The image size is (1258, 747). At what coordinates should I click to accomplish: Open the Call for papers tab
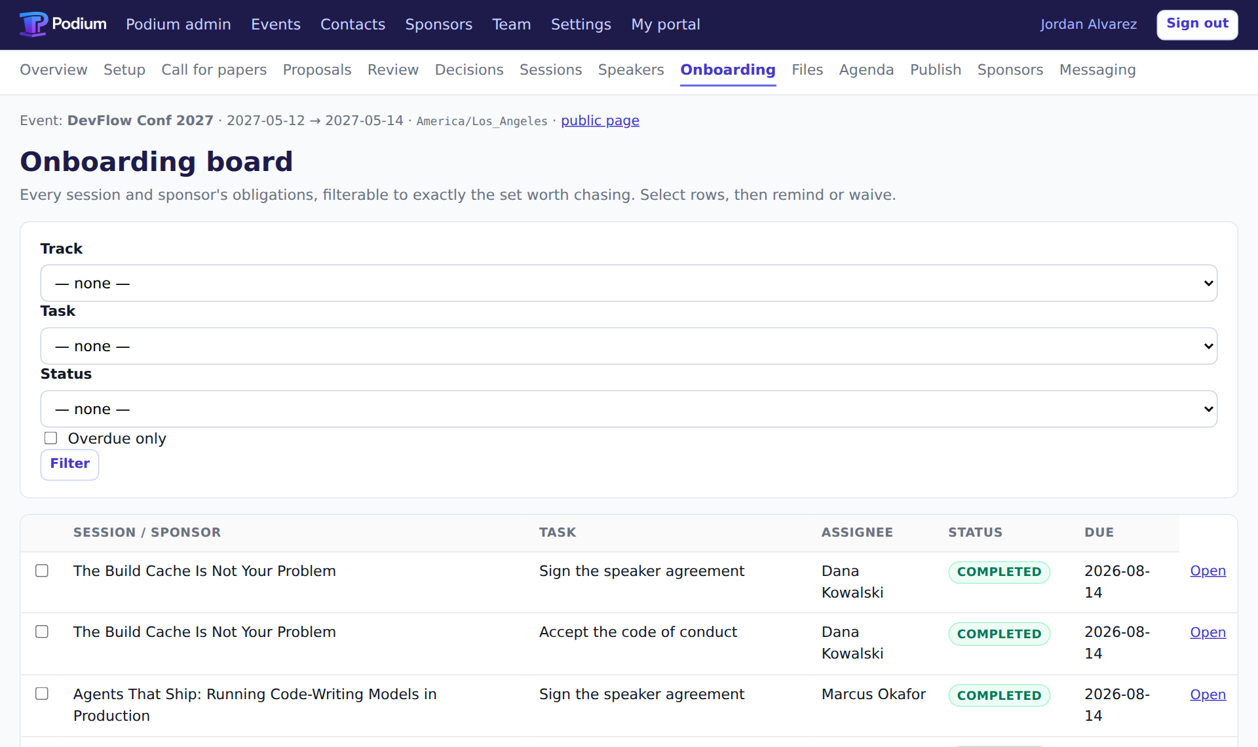pyautogui.click(x=214, y=69)
